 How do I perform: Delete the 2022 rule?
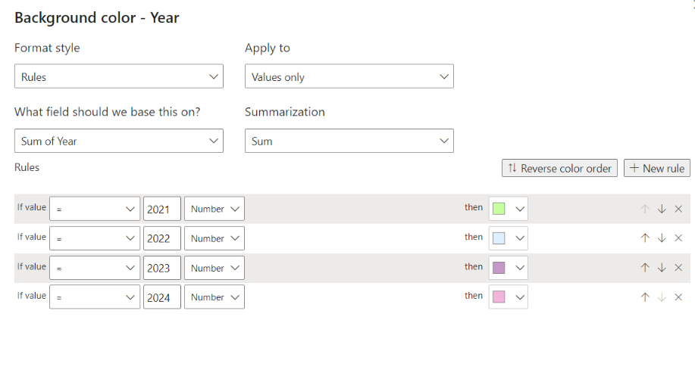pos(678,238)
